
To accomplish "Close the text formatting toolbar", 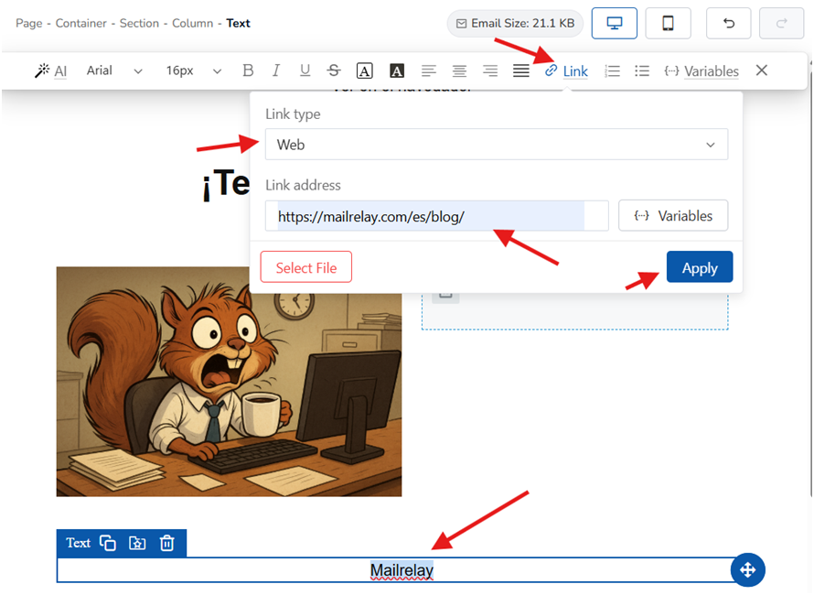I will [761, 70].
